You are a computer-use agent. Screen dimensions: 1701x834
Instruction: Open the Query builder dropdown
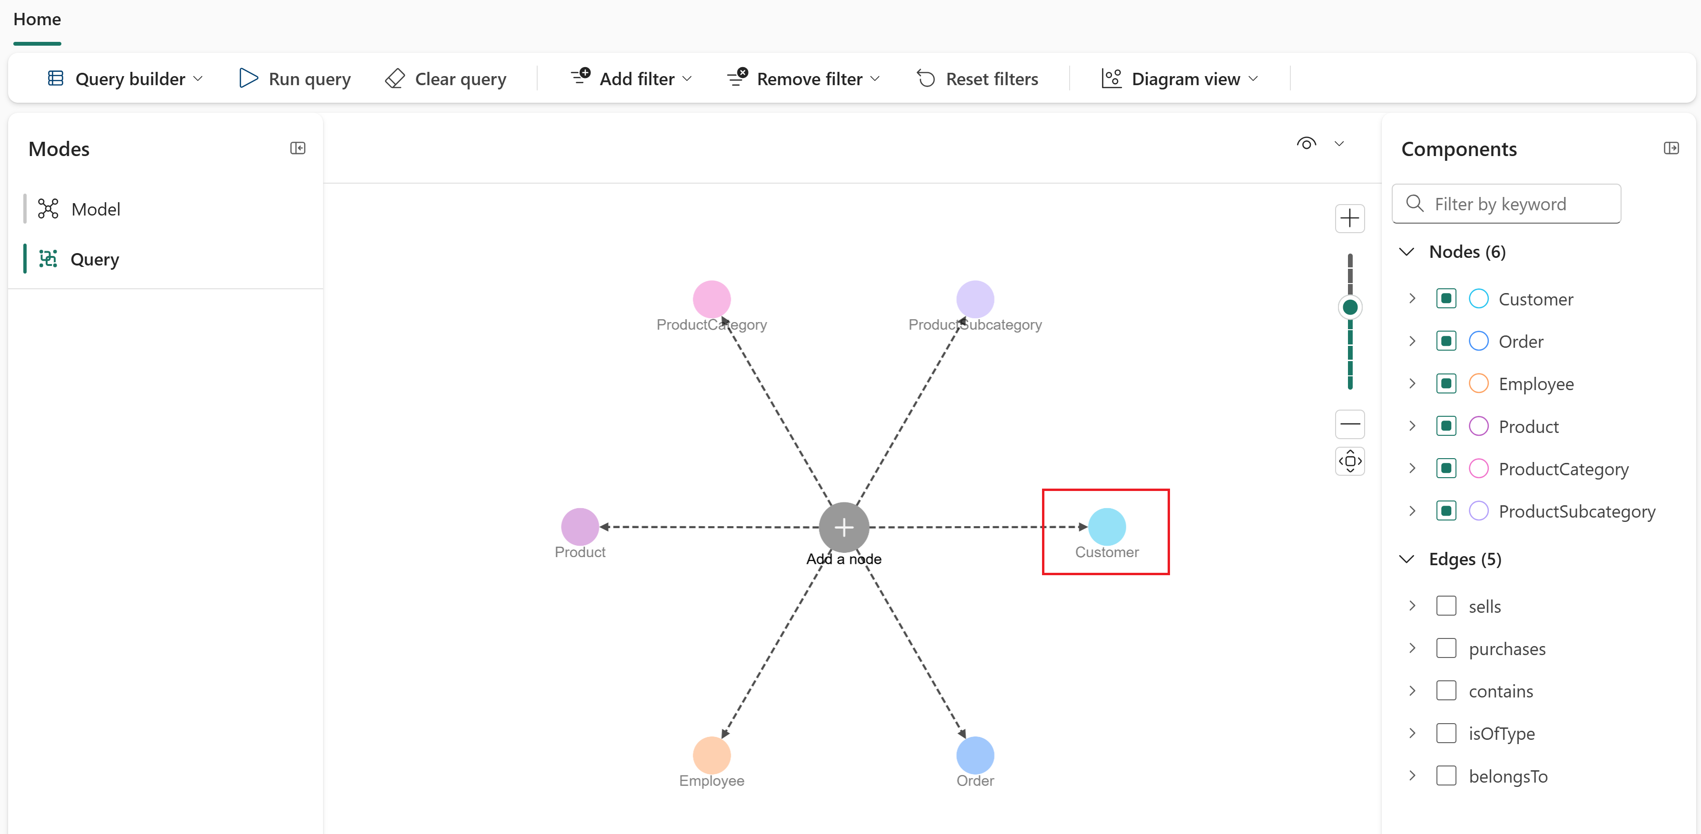click(x=126, y=78)
